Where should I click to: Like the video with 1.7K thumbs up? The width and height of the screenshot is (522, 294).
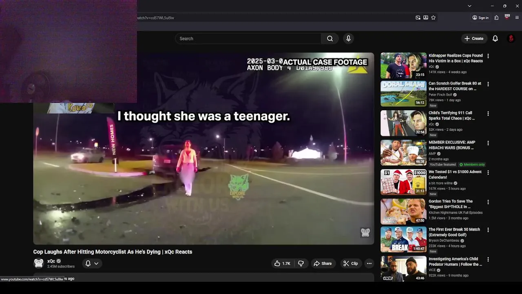click(282, 263)
